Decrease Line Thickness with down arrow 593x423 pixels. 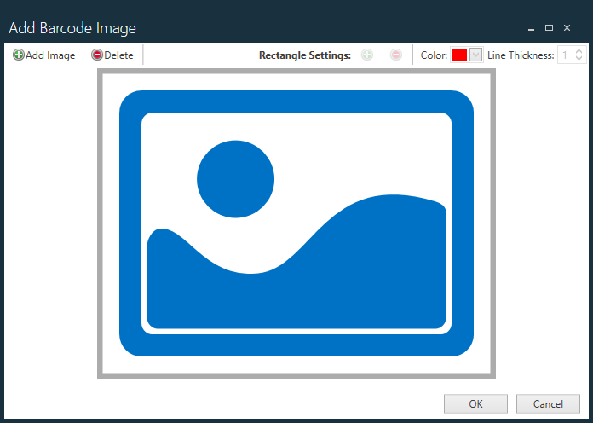pyautogui.click(x=579, y=60)
